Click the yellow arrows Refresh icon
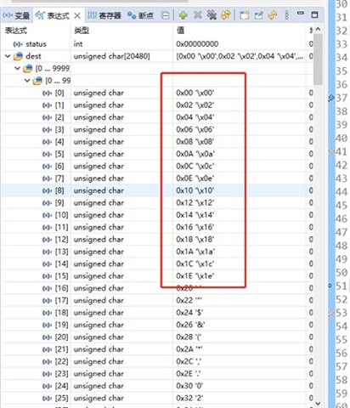 coord(273,15)
